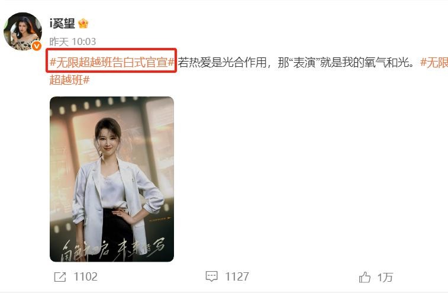Click the cut-off #无限 hashtag at line end
This screenshot has width=448, height=293.
434,62
